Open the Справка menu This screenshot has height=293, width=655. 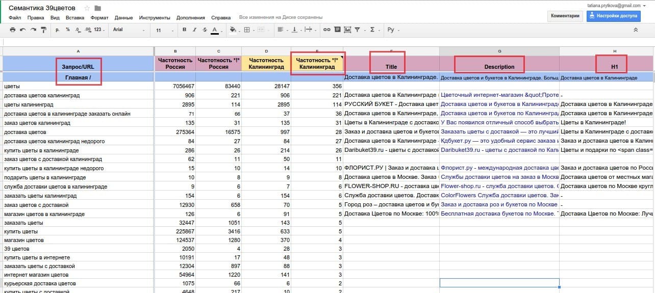[x=220, y=17]
